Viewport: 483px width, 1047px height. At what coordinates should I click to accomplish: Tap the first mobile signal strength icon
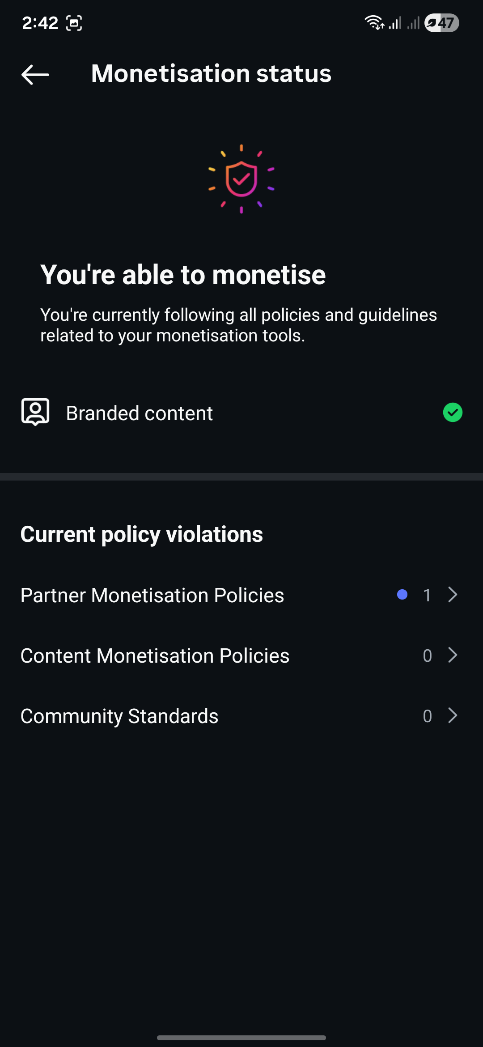coord(395,23)
